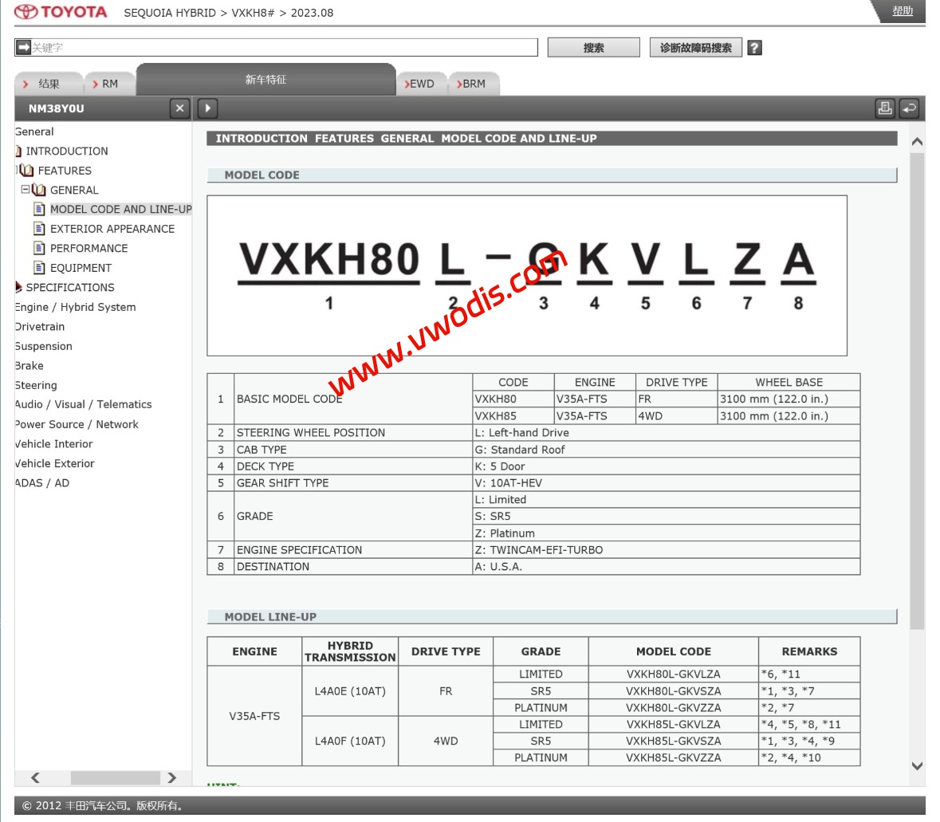Close the NM38Y0U panel with the X
The height and width of the screenshot is (822, 940).
179,108
